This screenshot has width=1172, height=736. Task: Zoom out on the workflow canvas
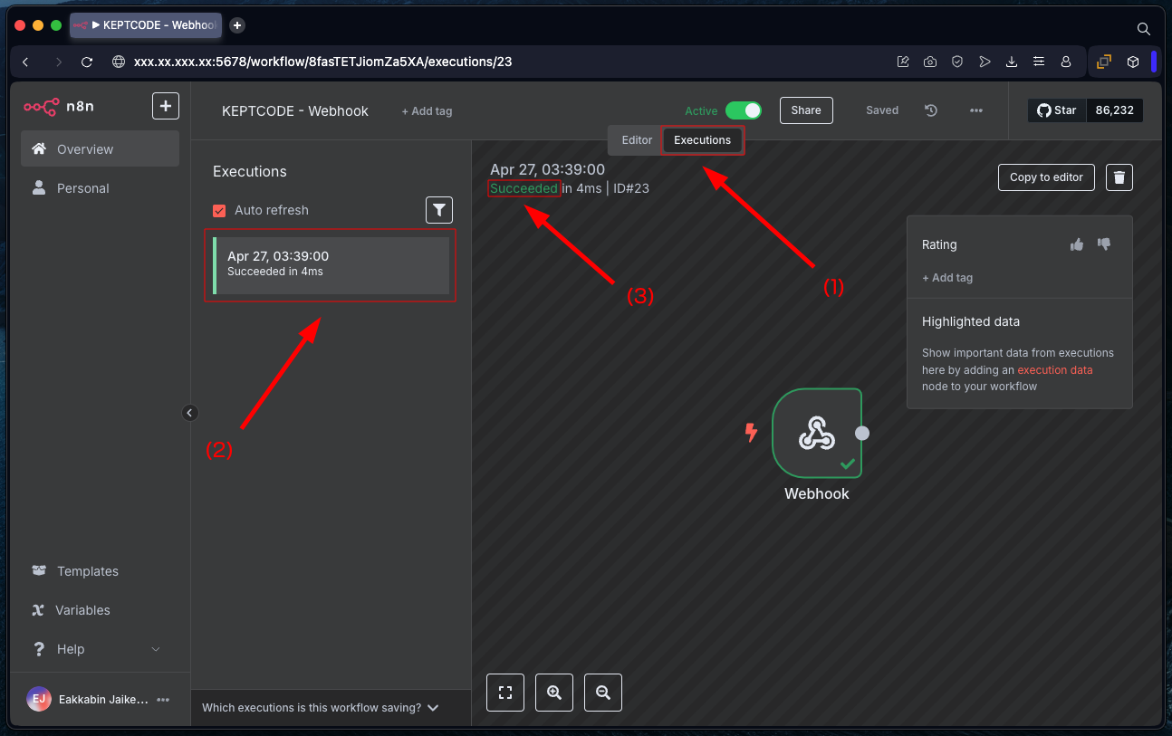[x=603, y=693]
